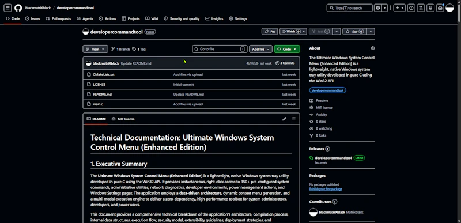Switch to the Issues tab
This screenshot has width=461, height=223.
click(x=33, y=19)
